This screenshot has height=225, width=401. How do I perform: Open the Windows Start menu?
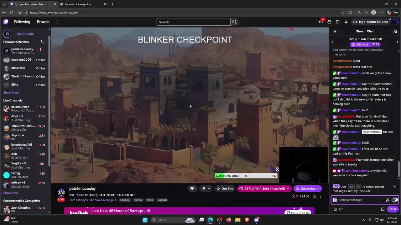click(x=145, y=220)
